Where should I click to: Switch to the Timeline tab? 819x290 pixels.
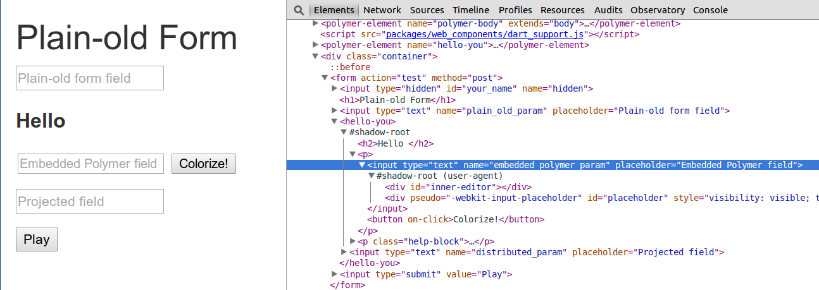coord(471,10)
